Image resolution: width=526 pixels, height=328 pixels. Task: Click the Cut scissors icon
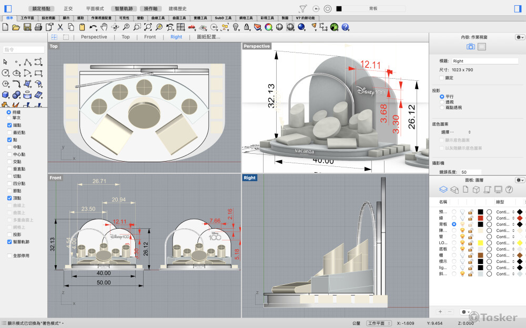click(x=59, y=27)
